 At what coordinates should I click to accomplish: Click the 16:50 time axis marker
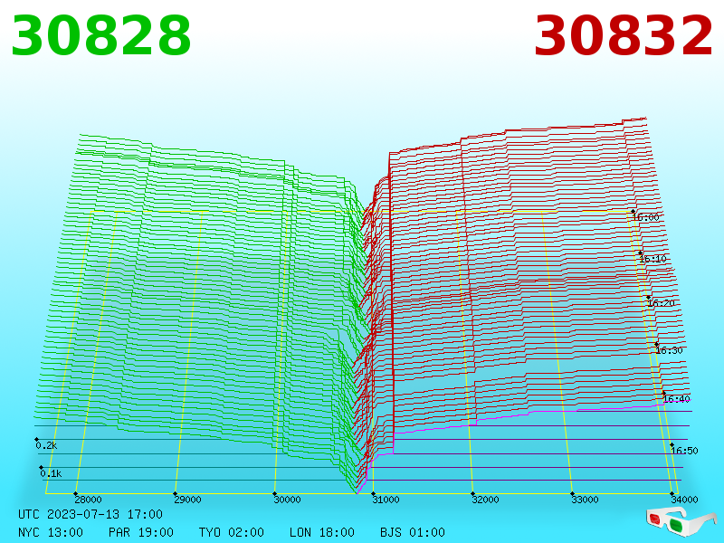click(x=684, y=450)
